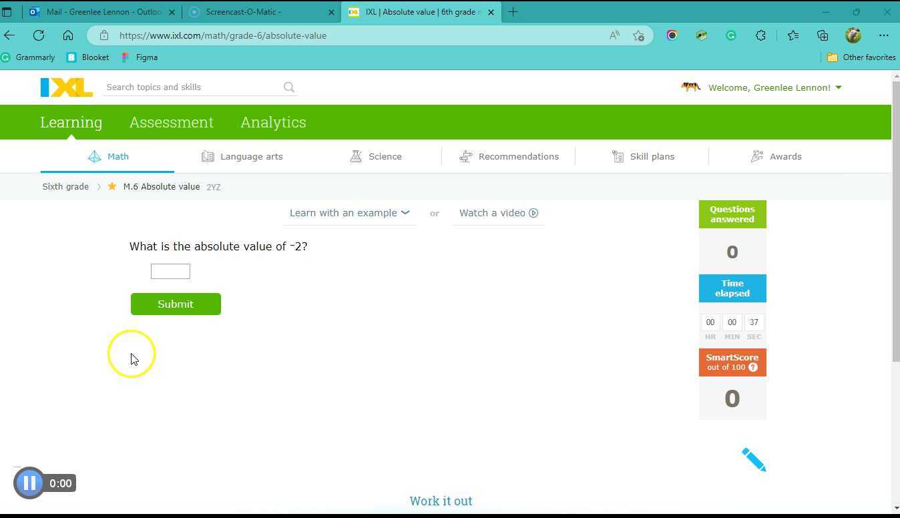Open the Welcome, Greenlee Lennon account menu
900x518 pixels.
[768, 87]
